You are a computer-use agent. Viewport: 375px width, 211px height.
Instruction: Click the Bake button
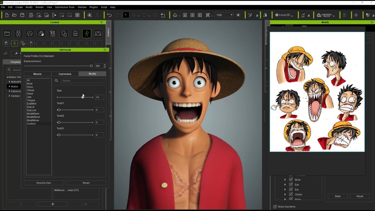tap(338, 196)
